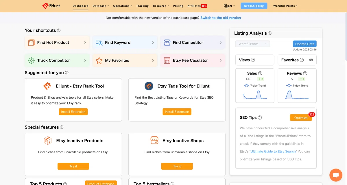Click the SEO Tips Optimize button

point(301,118)
